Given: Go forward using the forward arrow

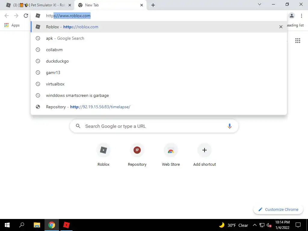Looking at the screenshot, I should pyautogui.click(x=16, y=16).
